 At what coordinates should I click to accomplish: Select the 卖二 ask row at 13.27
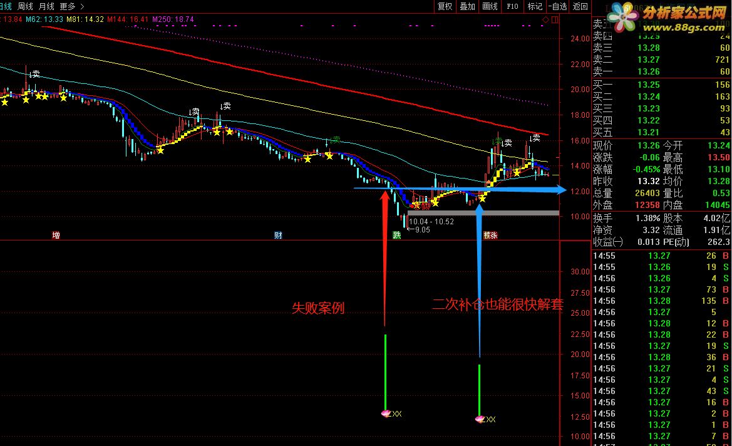tap(661, 60)
